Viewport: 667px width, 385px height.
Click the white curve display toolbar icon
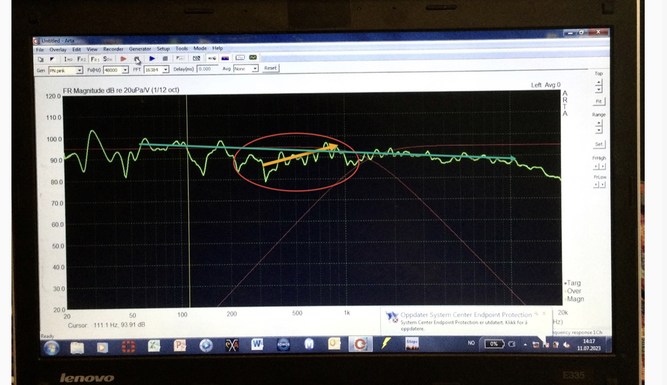click(x=240, y=57)
